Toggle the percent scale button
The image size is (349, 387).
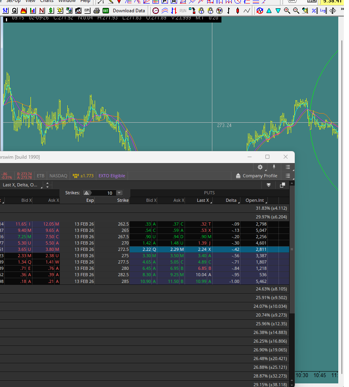coord(314,11)
